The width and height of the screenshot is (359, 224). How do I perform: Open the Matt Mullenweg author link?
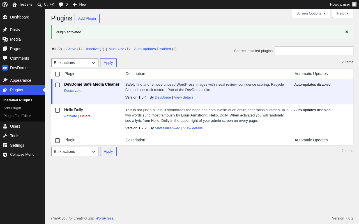[x=167, y=128]
